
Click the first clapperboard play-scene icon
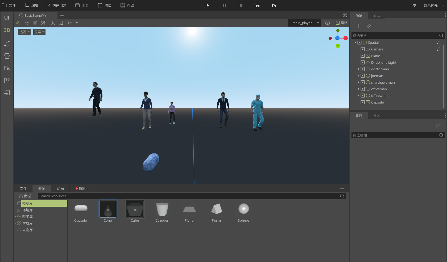[x=258, y=5]
